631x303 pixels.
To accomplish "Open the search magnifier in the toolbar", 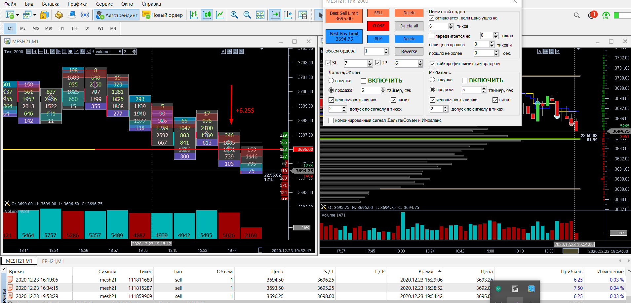I will click(x=577, y=15).
